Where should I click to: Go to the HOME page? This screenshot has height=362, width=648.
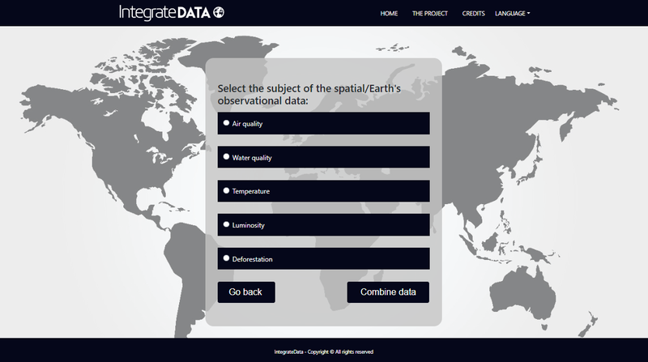pos(389,14)
